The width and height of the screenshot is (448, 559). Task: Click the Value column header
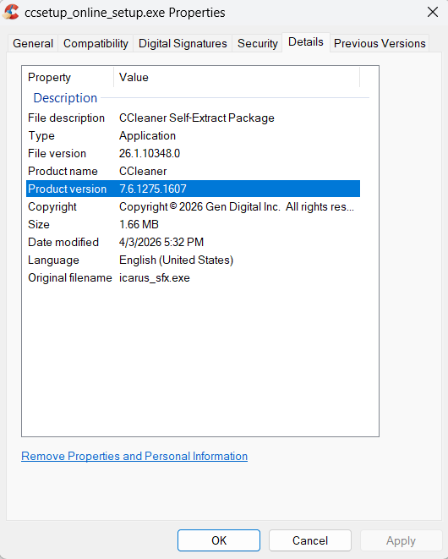pyautogui.click(x=237, y=77)
